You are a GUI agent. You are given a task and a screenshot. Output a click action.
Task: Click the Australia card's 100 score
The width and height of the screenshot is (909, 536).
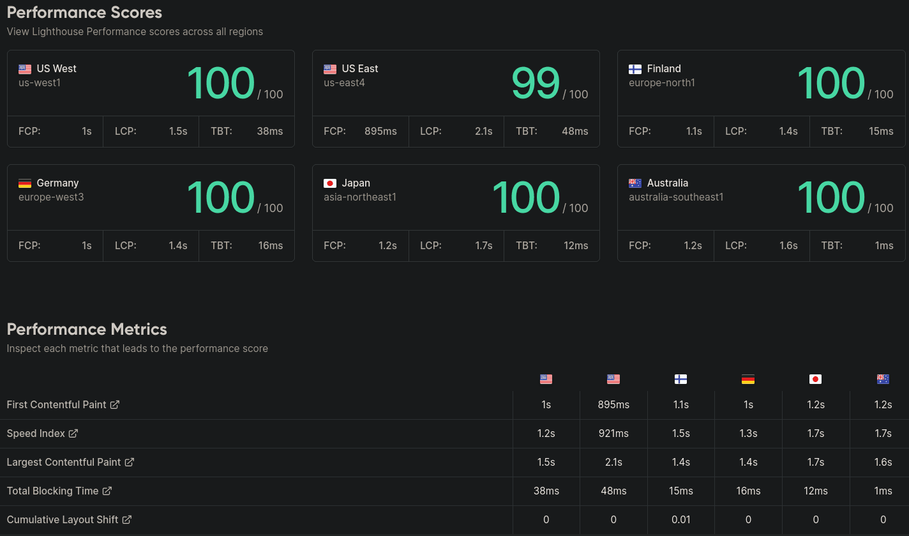point(830,197)
